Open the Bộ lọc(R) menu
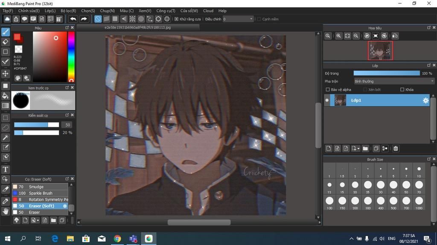Screen dimensions: 437x245 68,11
